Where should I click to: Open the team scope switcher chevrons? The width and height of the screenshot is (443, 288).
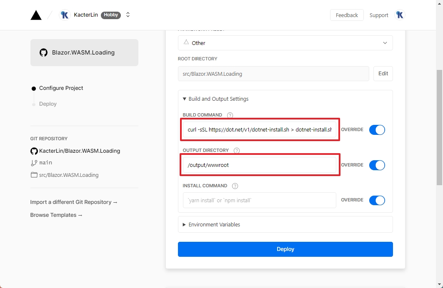coord(128,15)
